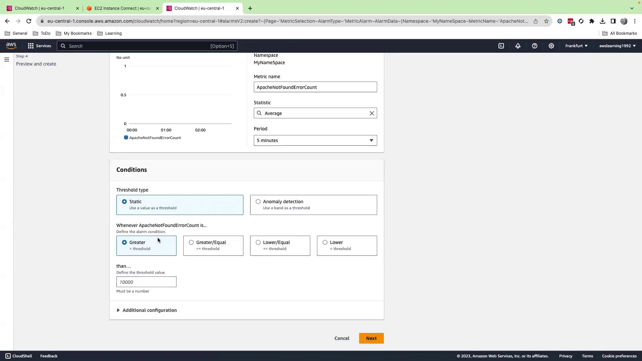The width and height of the screenshot is (642, 361).
Task: Click the browser address bar URL
Action: point(288,21)
